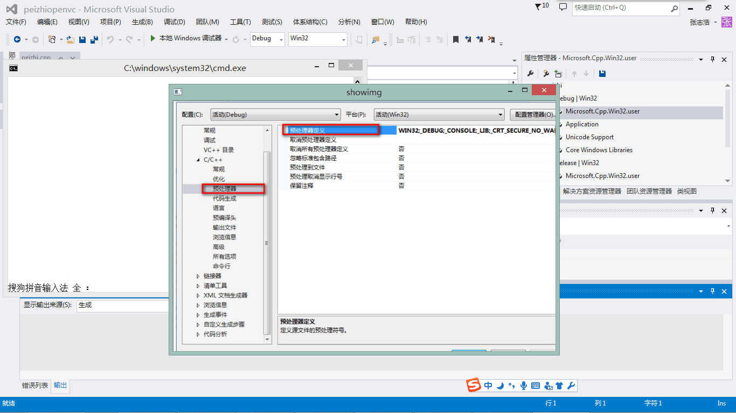The height and width of the screenshot is (413, 736).
Task: Click the blue Save icon in 属性管理器
Action: click(x=602, y=74)
